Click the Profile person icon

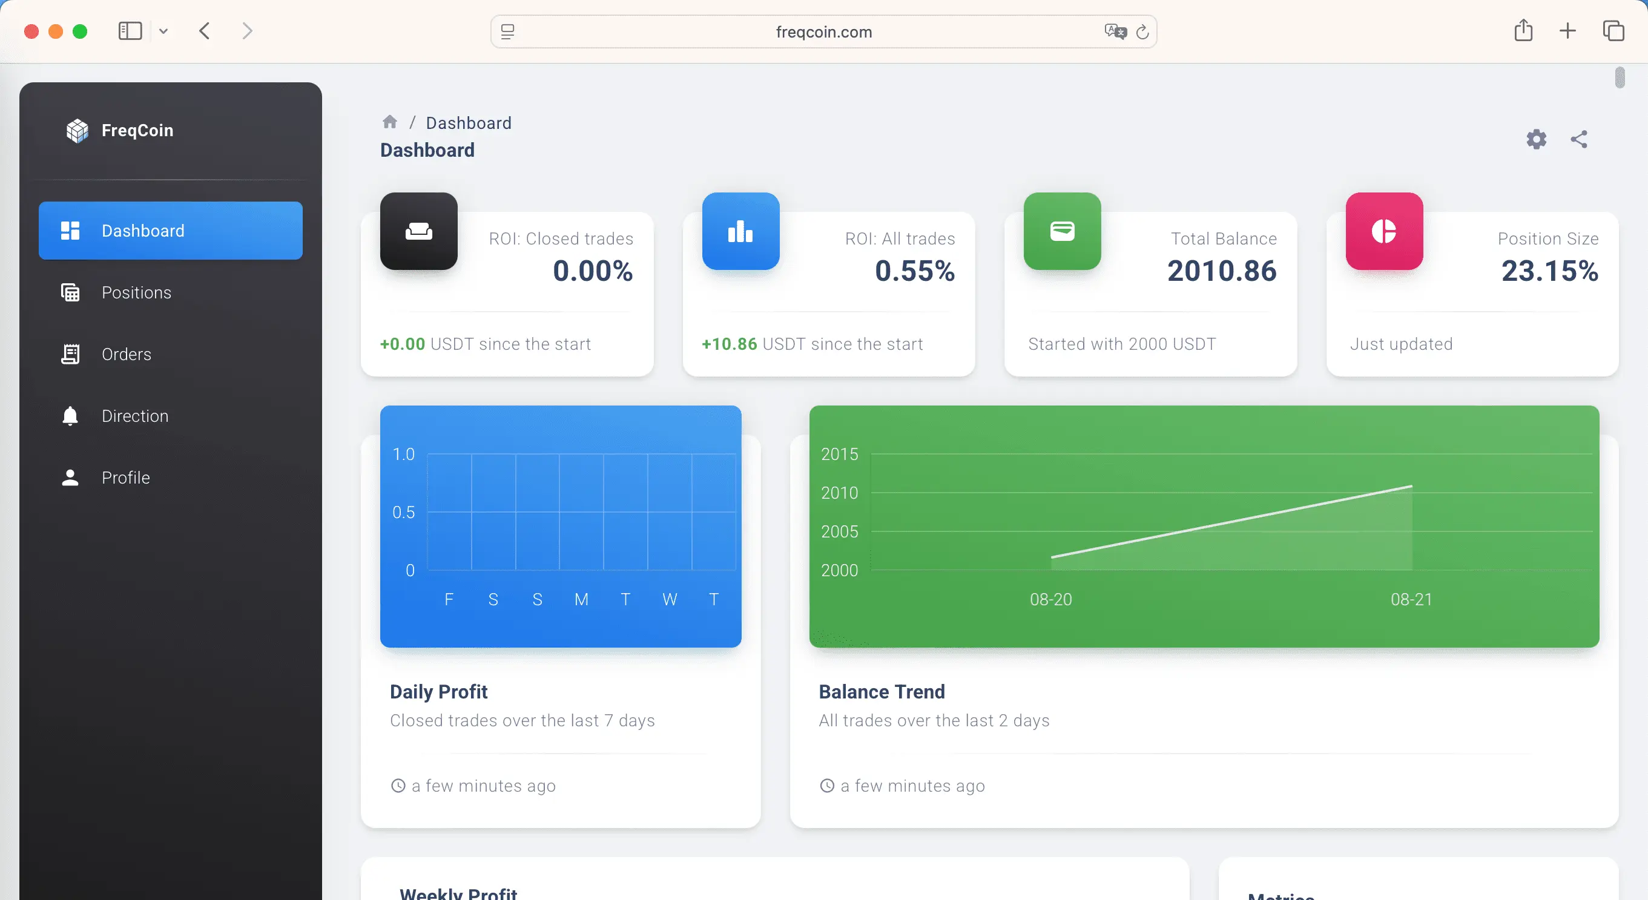70,477
